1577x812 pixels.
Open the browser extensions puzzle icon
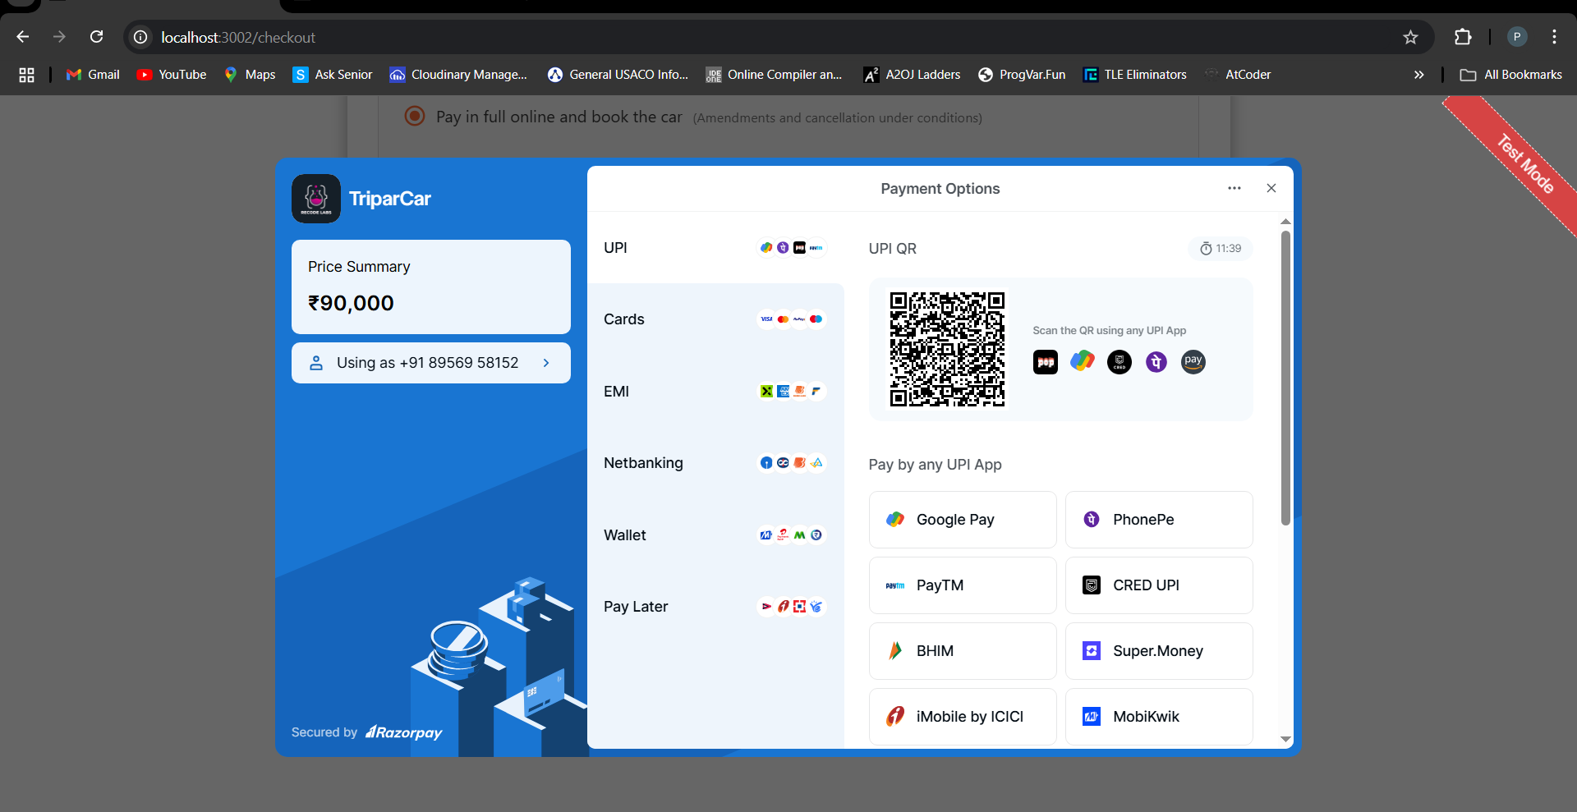click(x=1464, y=37)
